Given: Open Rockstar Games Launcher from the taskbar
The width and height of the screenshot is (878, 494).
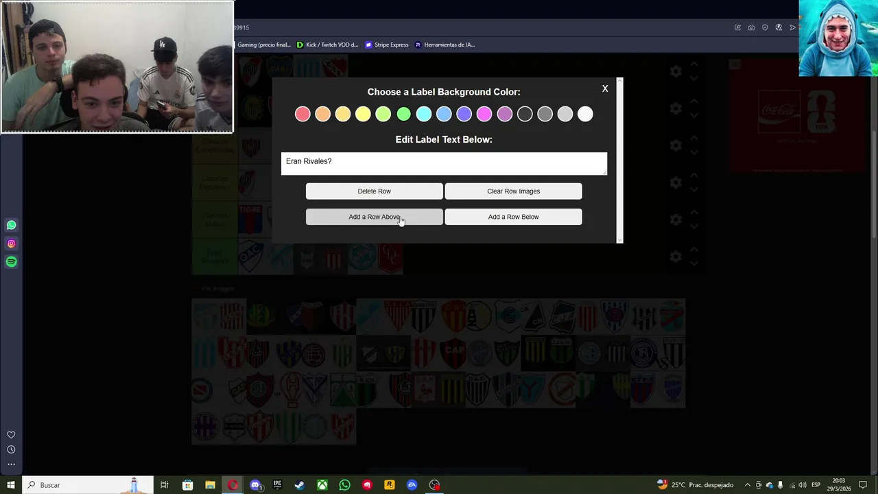Looking at the screenshot, I should (390, 485).
